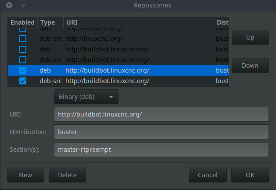276x190 pixels.
Task: Move the selected repository Down
Action: pyautogui.click(x=250, y=66)
